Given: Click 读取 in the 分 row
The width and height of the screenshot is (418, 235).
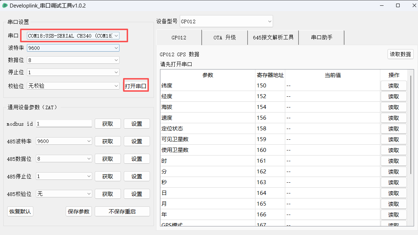Looking at the screenshot, I should coord(394,172).
